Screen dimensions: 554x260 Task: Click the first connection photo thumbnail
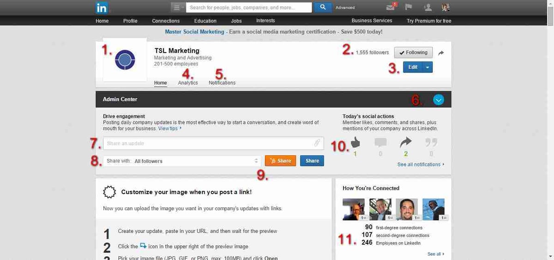pyautogui.click(x=354, y=209)
